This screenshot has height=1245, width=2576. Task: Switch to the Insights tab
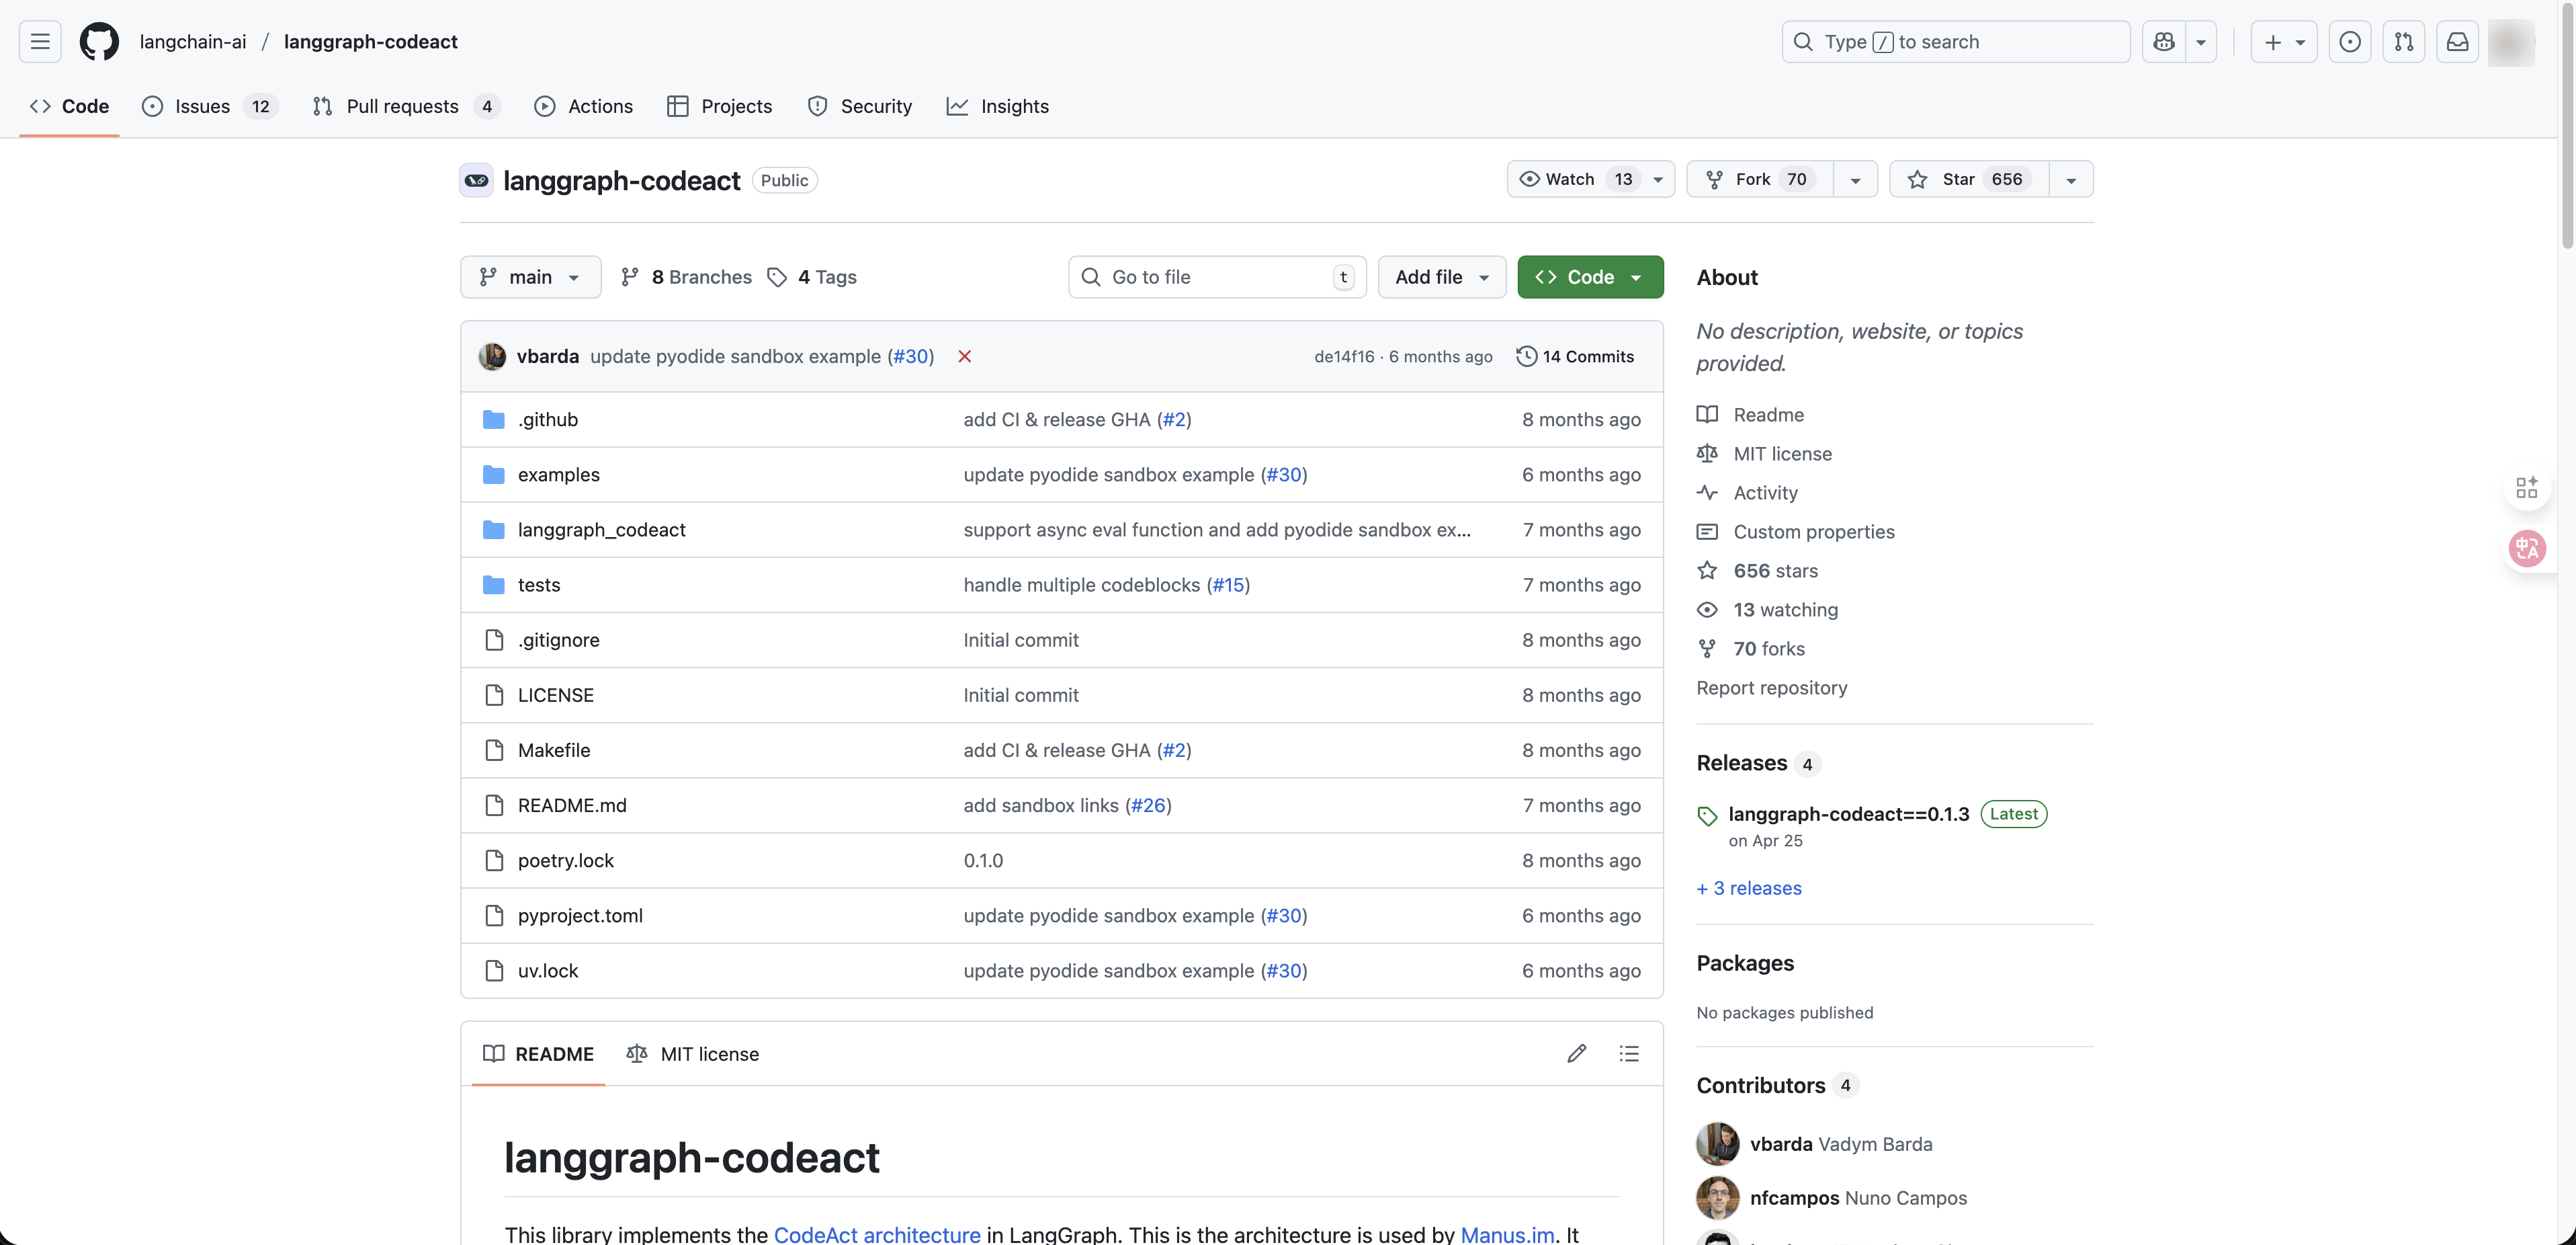click(x=998, y=106)
